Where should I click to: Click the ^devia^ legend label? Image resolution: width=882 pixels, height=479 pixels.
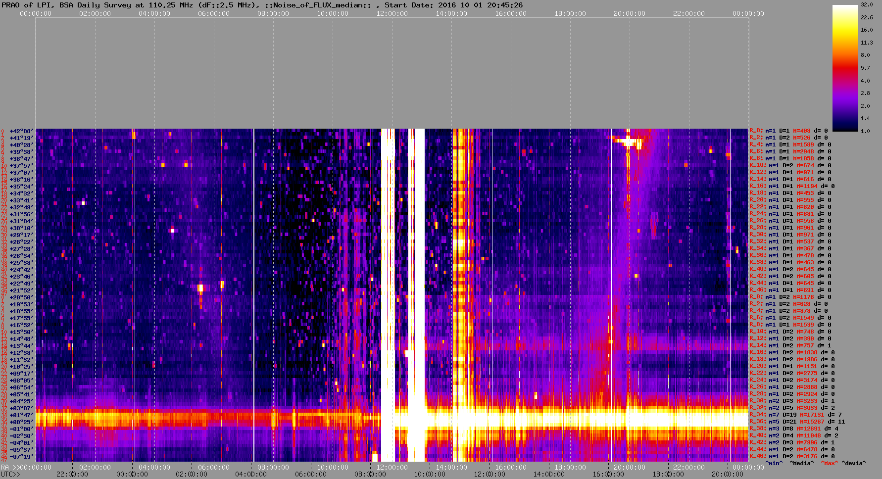click(853, 463)
